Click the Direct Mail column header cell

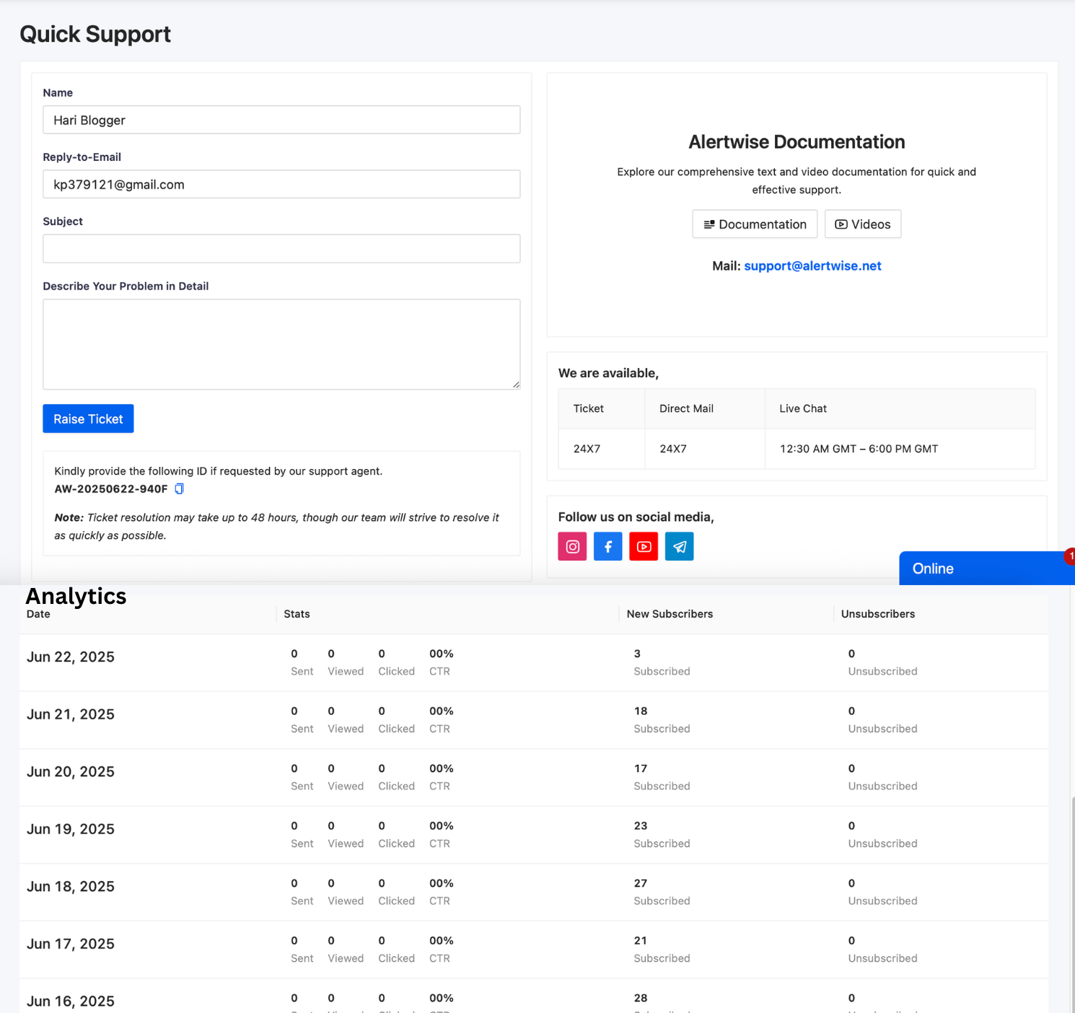click(x=705, y=408)
